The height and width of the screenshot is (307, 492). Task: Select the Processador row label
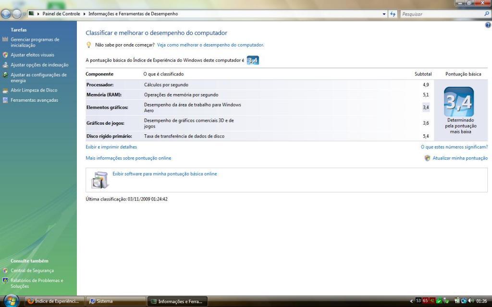[100, 85]
